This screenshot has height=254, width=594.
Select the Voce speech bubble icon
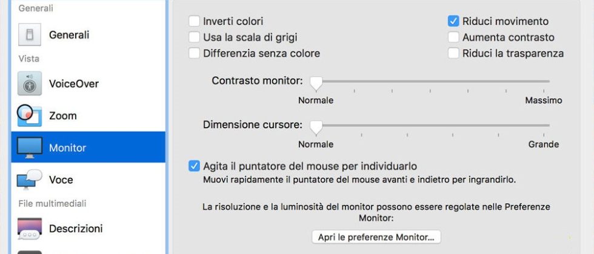coord(29,180)
